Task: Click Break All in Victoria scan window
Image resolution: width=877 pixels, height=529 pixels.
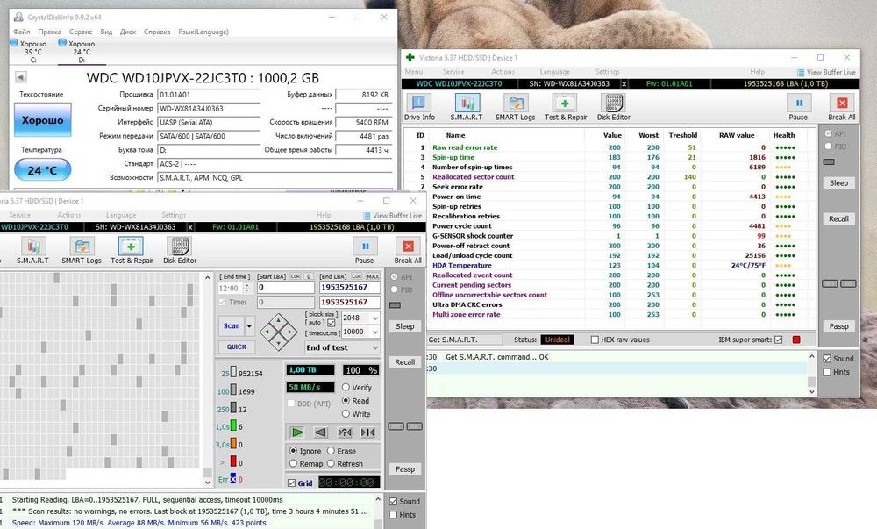Action: click(x=408, y=250)
